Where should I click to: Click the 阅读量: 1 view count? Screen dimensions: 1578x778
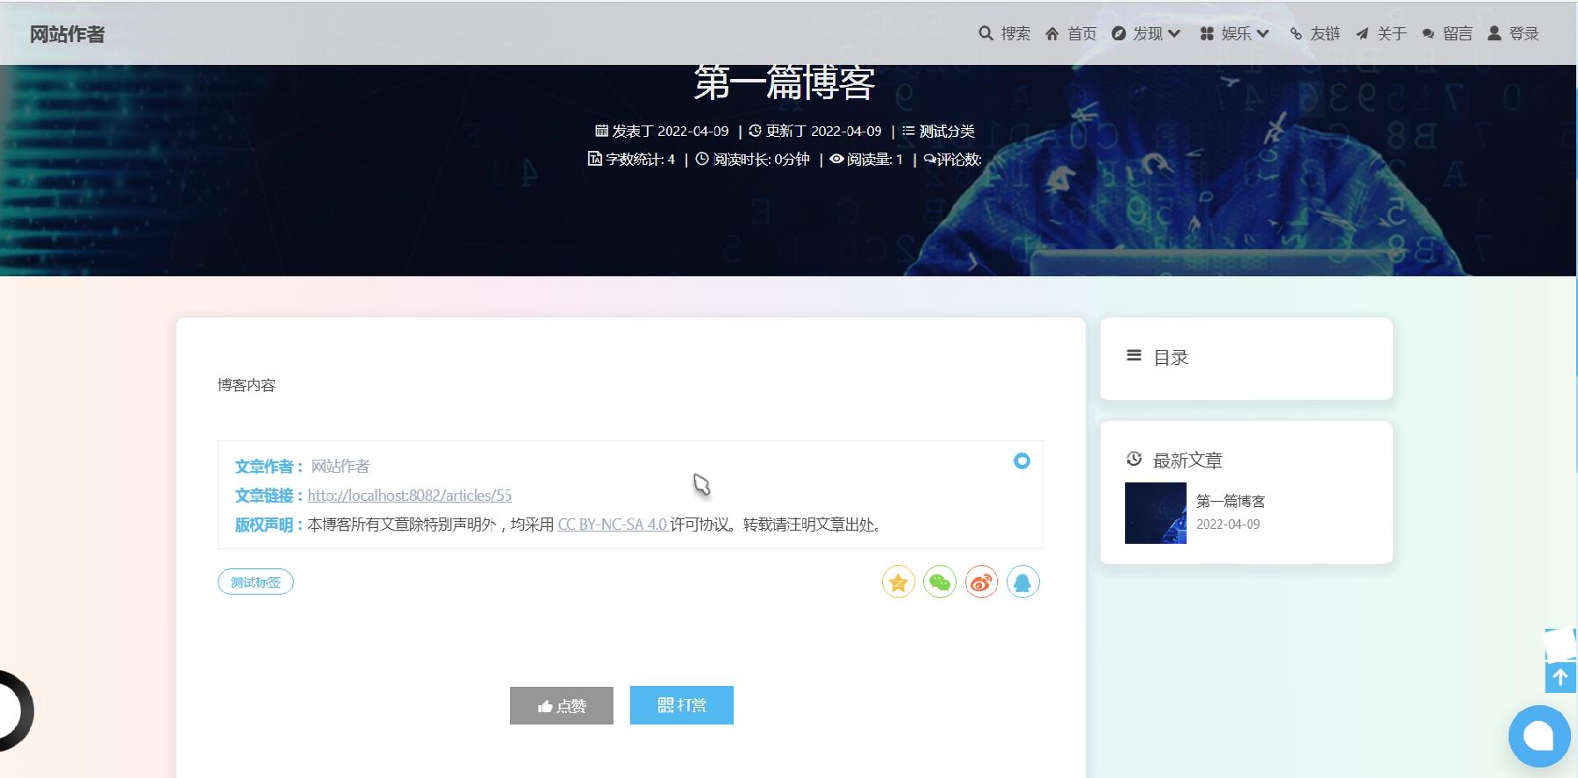[866, 159]
